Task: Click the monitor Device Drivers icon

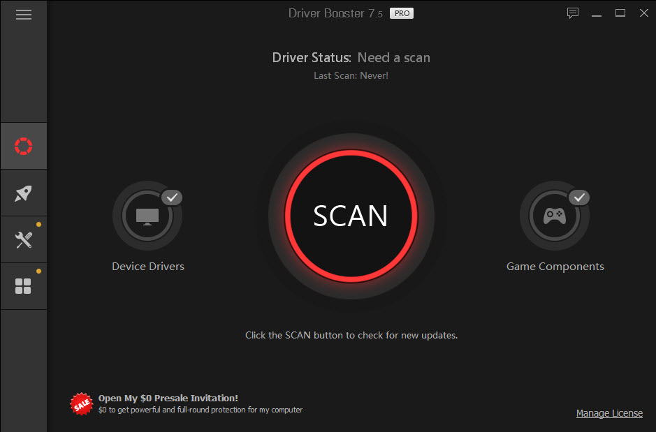Action: point(147,216)
